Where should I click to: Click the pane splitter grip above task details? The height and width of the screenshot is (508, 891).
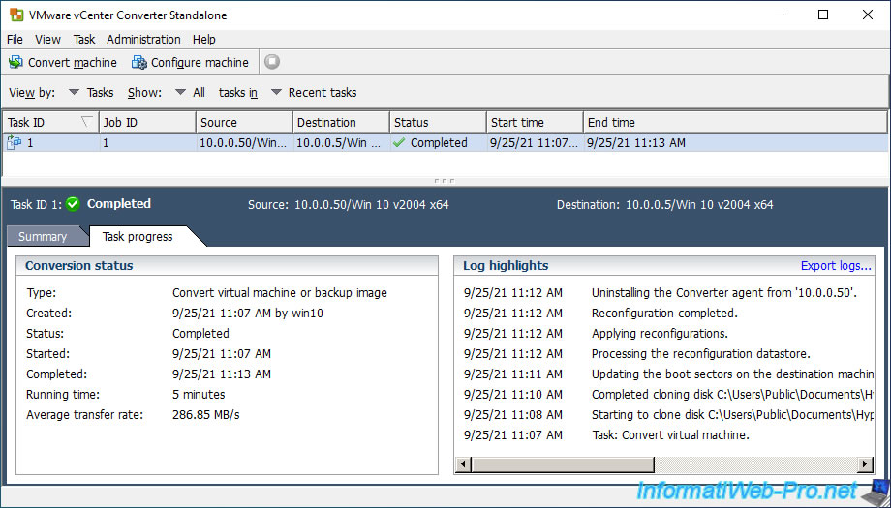(x=445, y=181)
